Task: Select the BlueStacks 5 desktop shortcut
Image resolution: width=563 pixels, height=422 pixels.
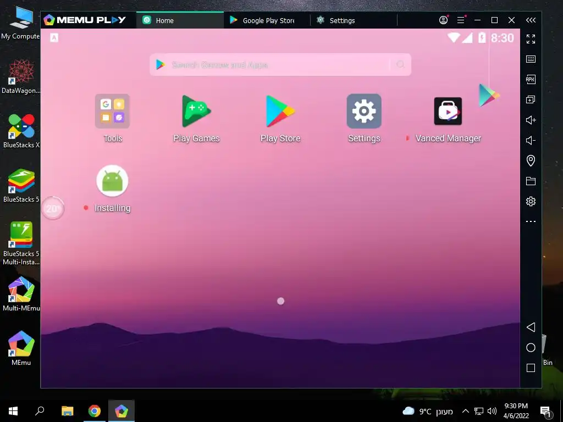Action: tap(21, 185)
